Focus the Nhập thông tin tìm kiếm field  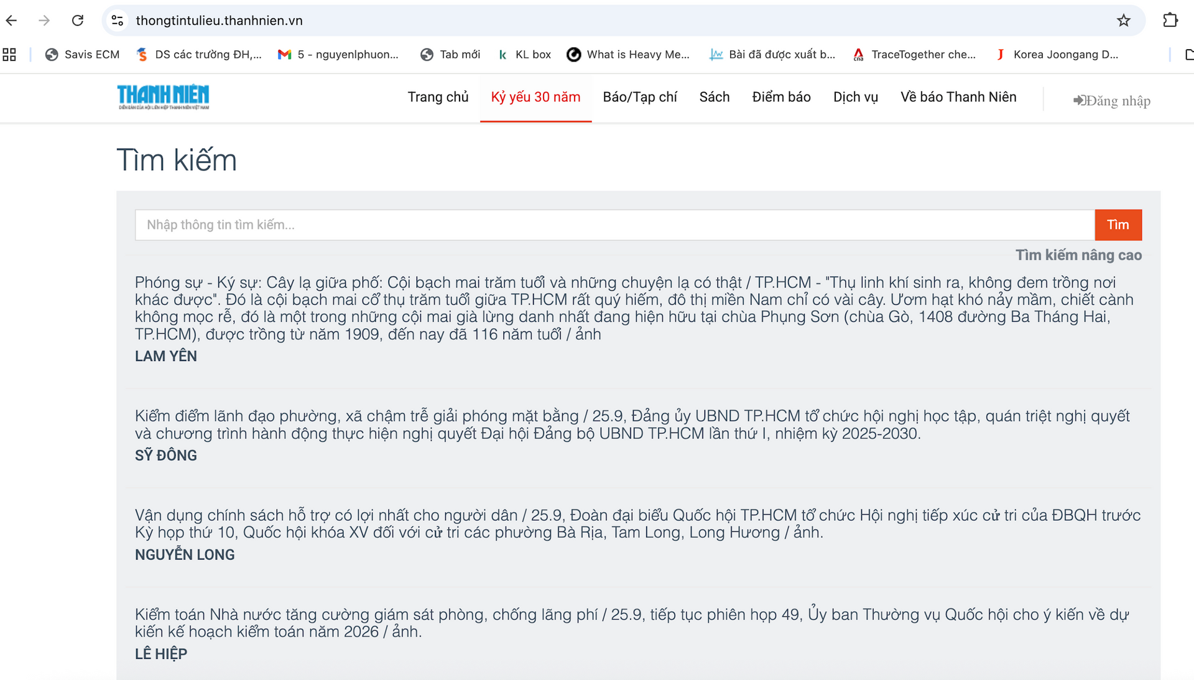point(614,225)
